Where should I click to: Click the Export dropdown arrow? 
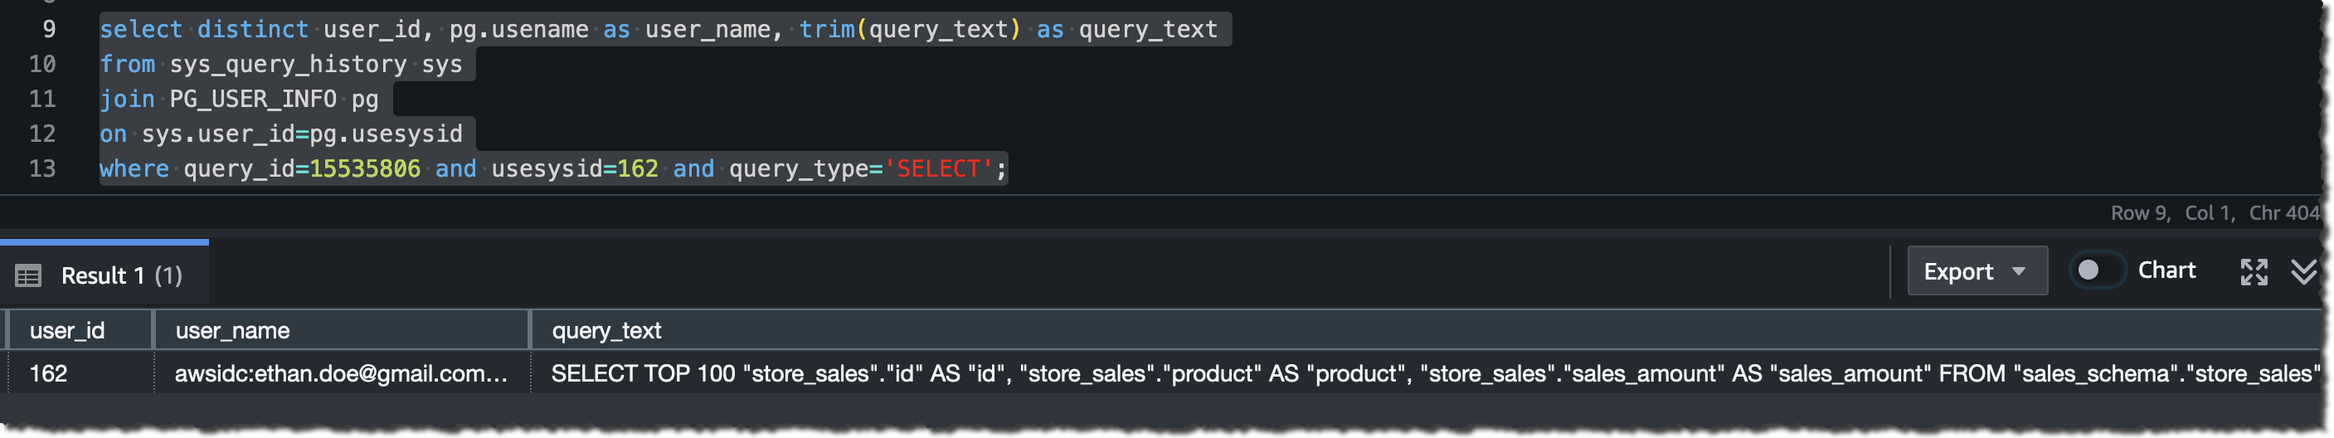click(x=2018, y=271)
